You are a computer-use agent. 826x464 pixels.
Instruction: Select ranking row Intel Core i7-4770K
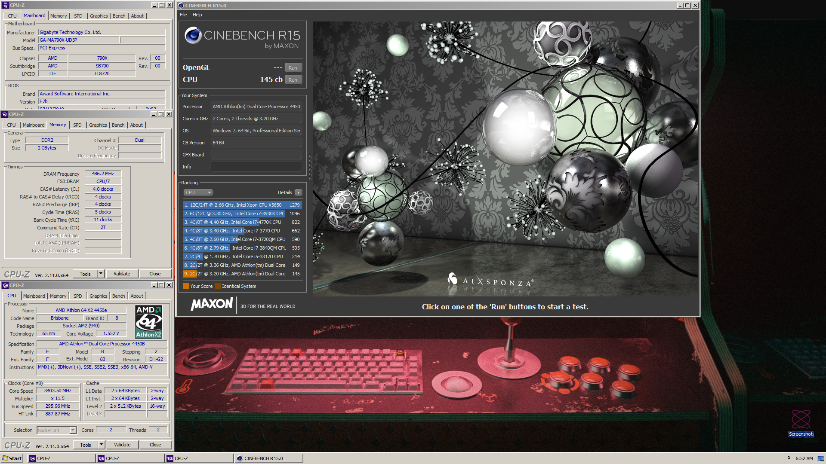(x=242, y=222)
